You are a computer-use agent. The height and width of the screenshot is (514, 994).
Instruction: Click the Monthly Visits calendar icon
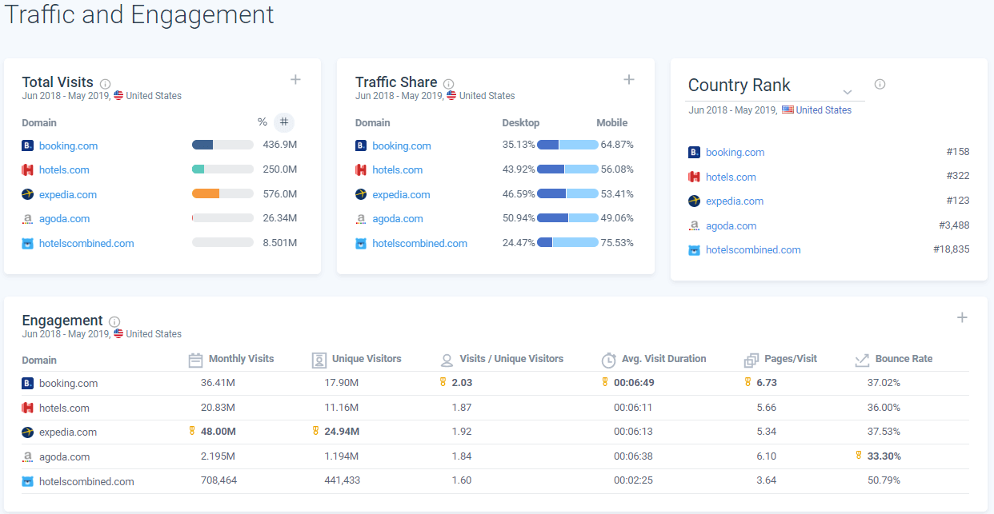[195, 360]
